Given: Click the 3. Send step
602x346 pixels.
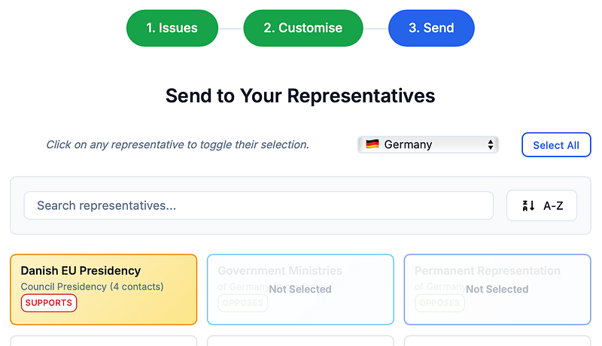Looking at the screenshot, I should pos(431,28).
